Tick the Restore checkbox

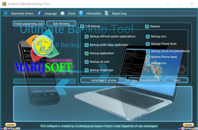point(147,27)
